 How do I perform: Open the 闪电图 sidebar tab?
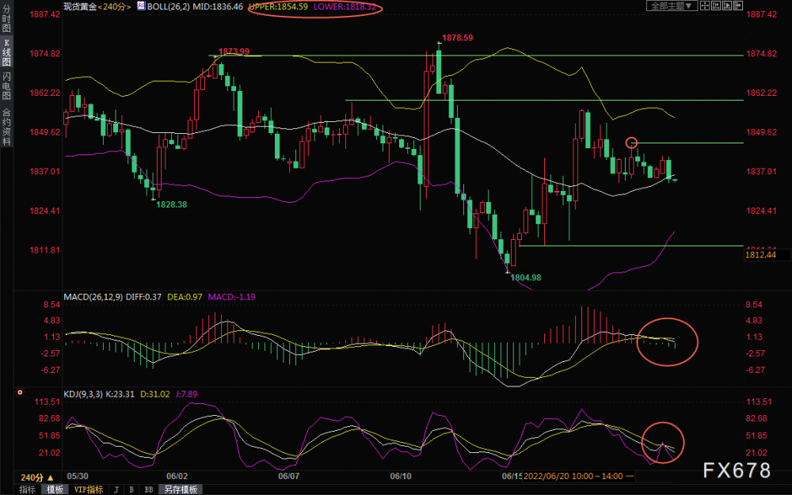point(6,86)
